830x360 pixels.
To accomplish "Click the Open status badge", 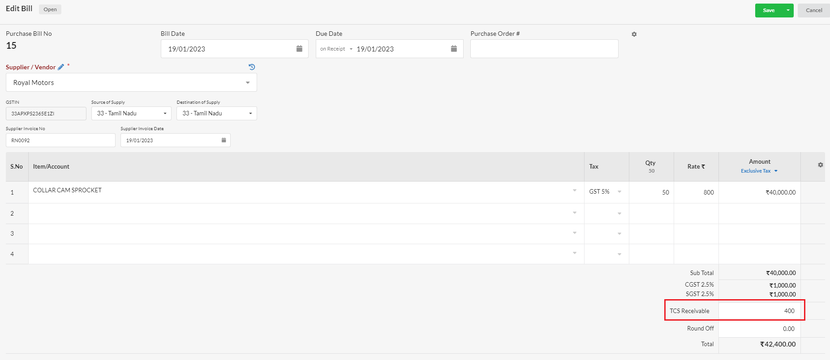I will click(x=50, y=9).
